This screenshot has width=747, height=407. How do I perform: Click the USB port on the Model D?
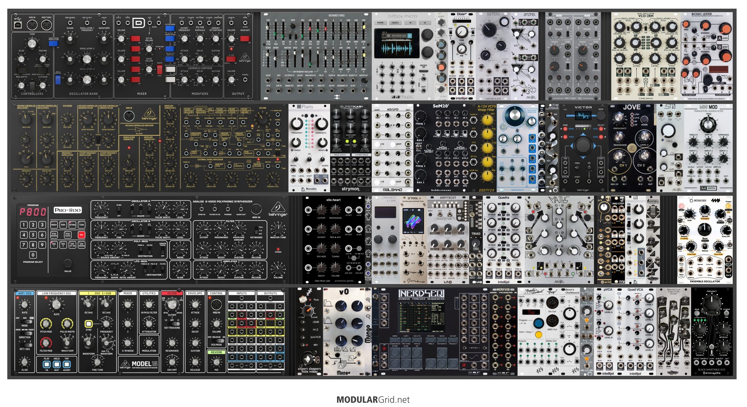pos(18,25)
